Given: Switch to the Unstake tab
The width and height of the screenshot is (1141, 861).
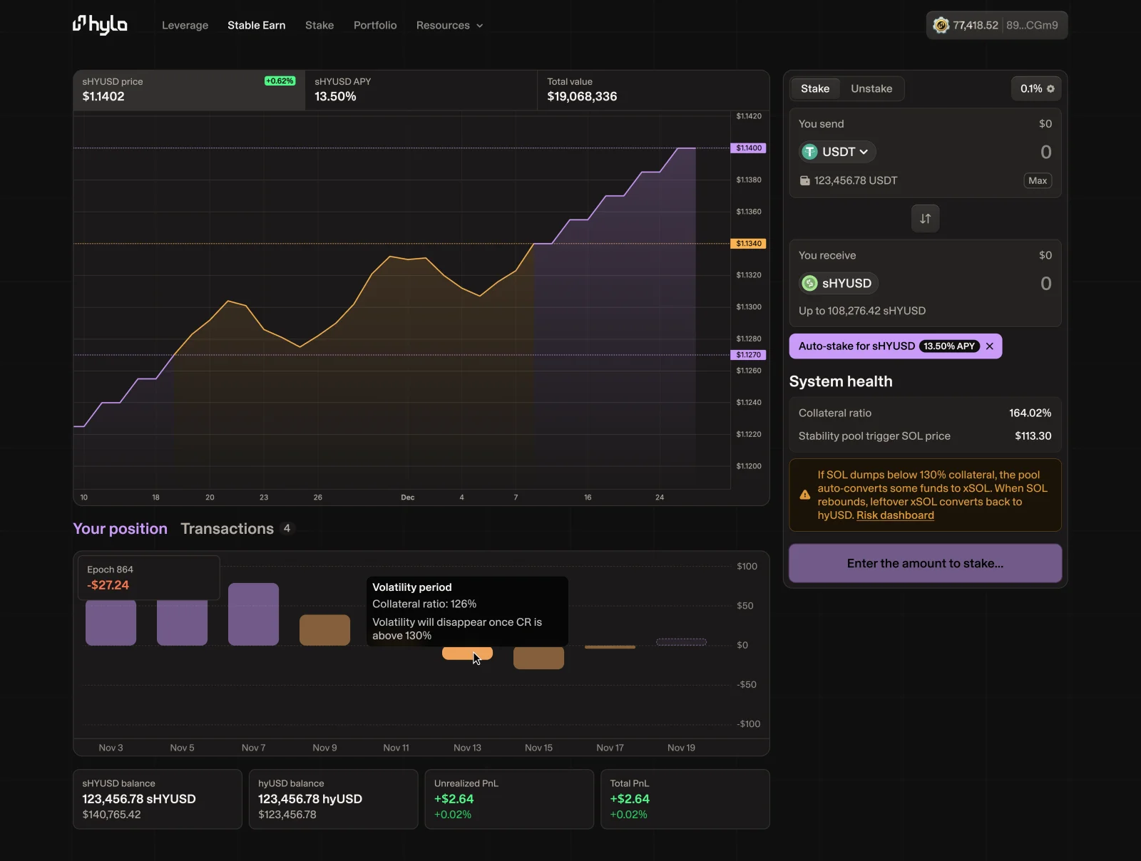Looking at the screenshot, I should coord(871,88).
